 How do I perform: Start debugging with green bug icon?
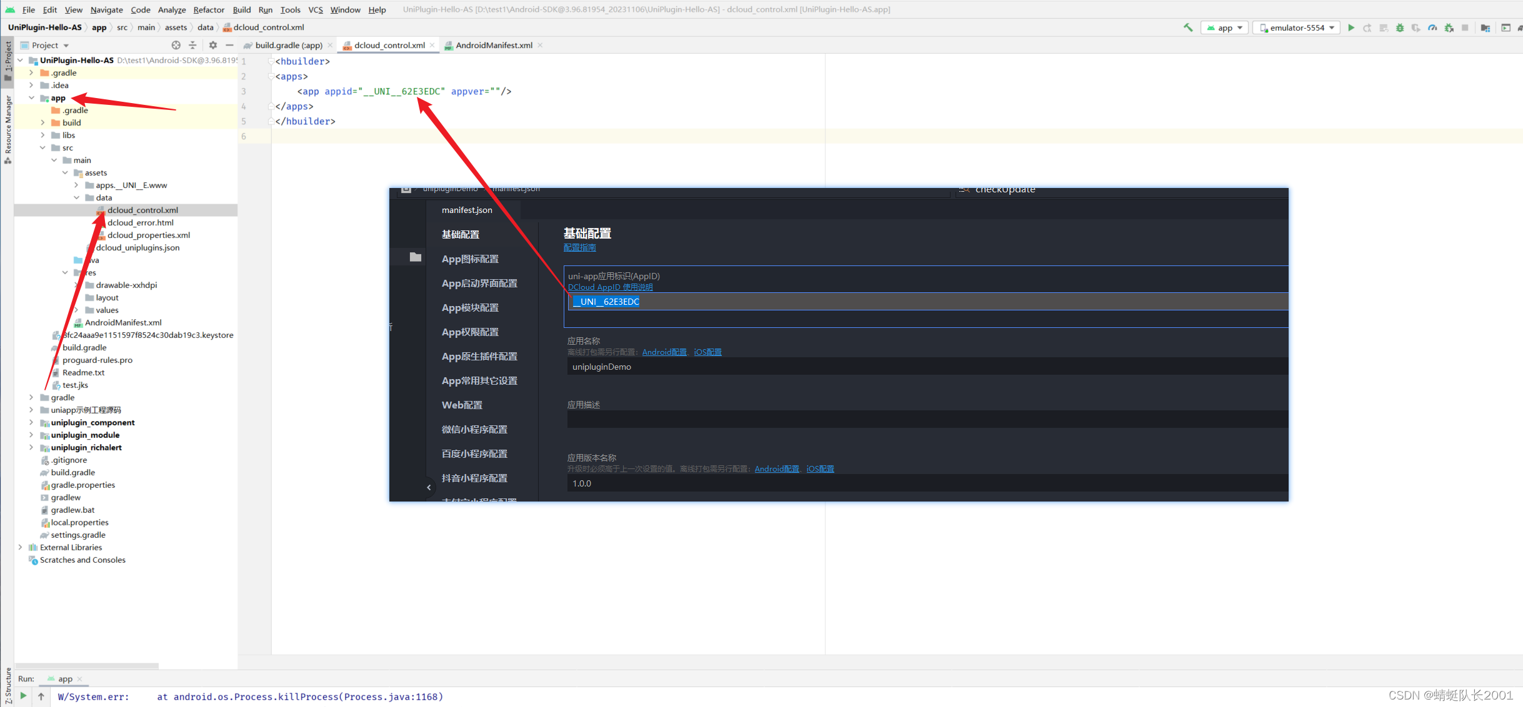[1400, 27]
